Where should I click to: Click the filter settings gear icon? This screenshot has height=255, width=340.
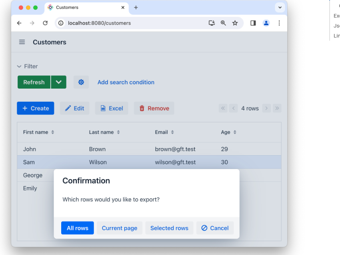tap(81, 82)
